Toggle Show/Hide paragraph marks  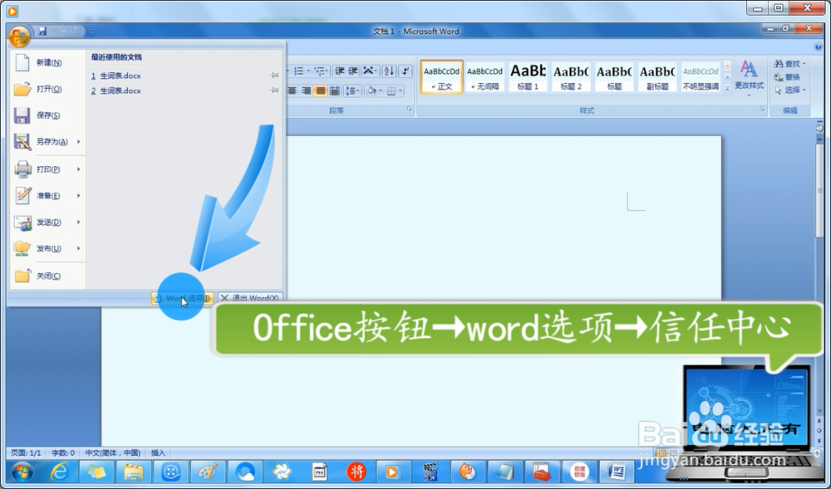point(406,71)
